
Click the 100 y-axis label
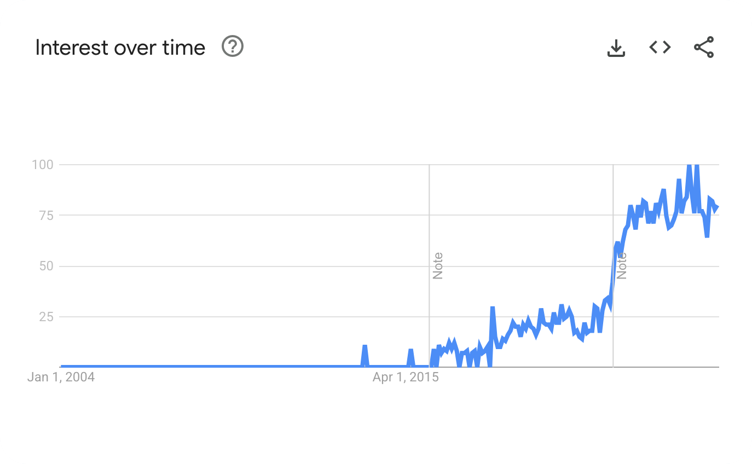[x=43, y=165]
